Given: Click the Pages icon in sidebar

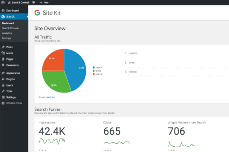Looking at the screenshot, I should coord(3,59).
